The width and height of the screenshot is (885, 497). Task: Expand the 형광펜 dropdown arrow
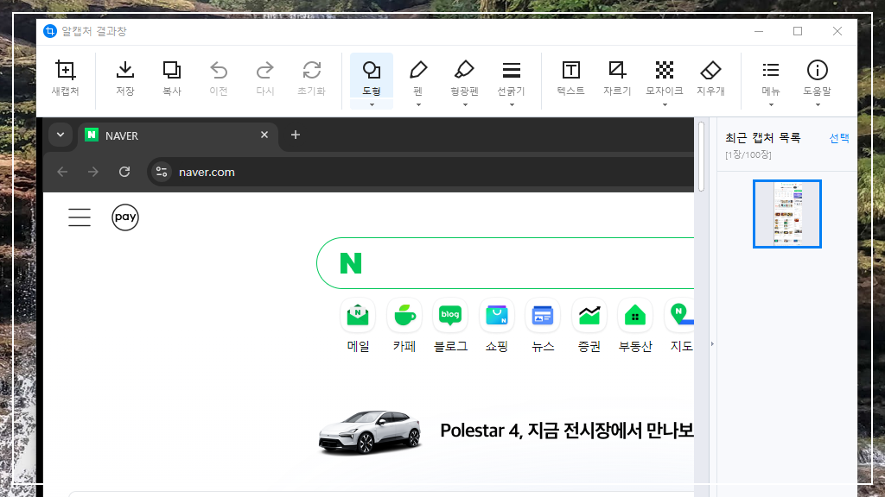pyautogui.click(x=465, y=104)
